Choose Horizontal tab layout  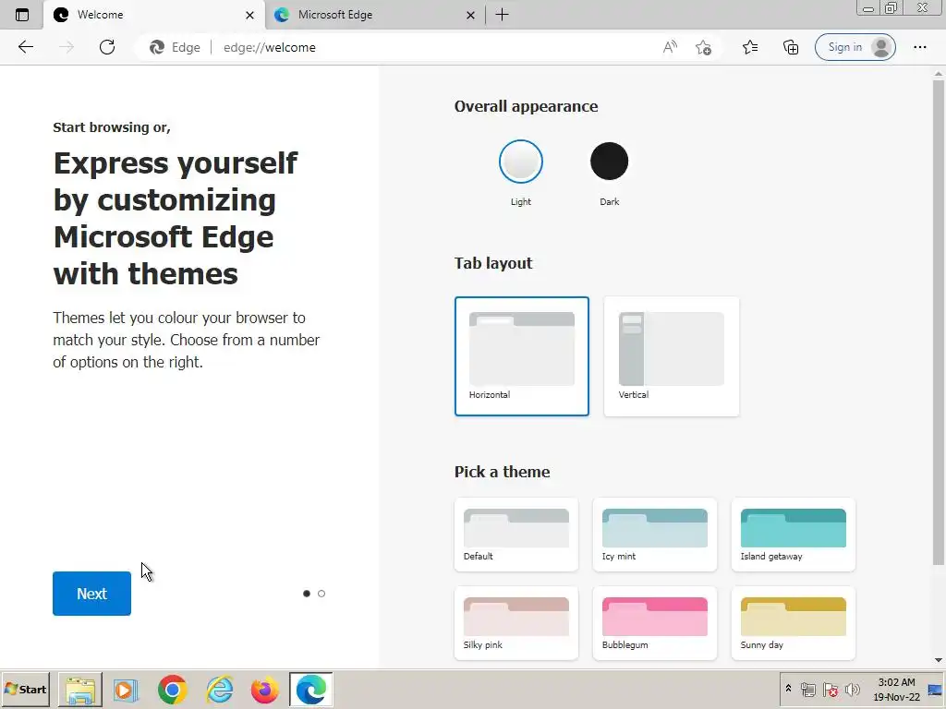(522, 356)
